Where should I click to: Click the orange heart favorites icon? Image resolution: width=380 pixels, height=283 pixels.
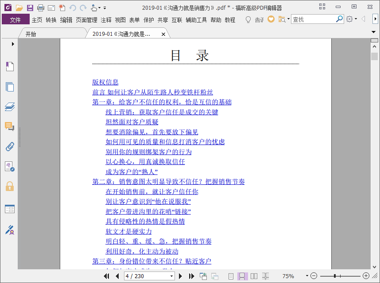pos(271,19)
